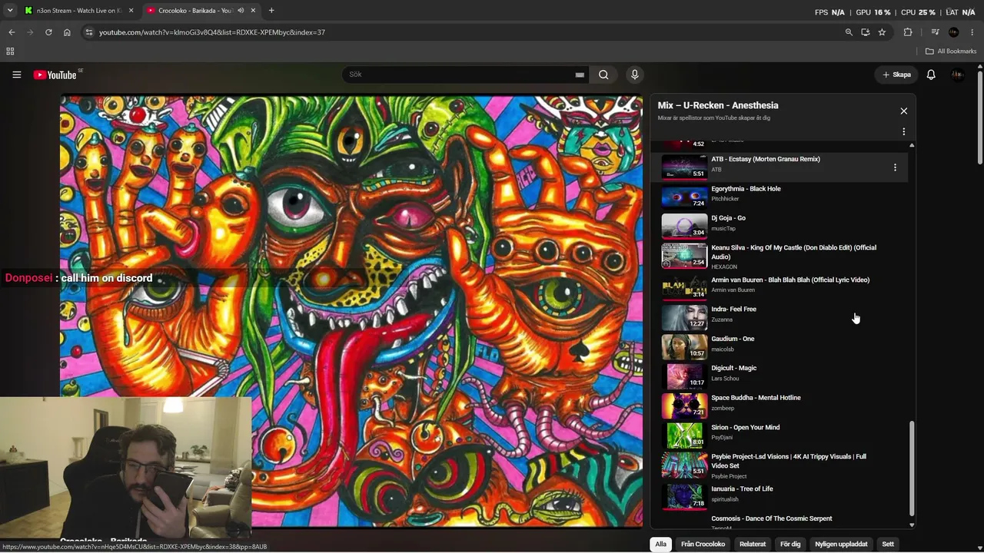Select the Relaterat filter chip
Screen dimensions: 984x553
pyautogui.click(x=753, y=544)
